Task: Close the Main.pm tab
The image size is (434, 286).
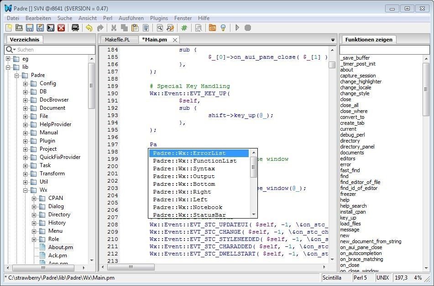Action: click(x=175, y=40)
